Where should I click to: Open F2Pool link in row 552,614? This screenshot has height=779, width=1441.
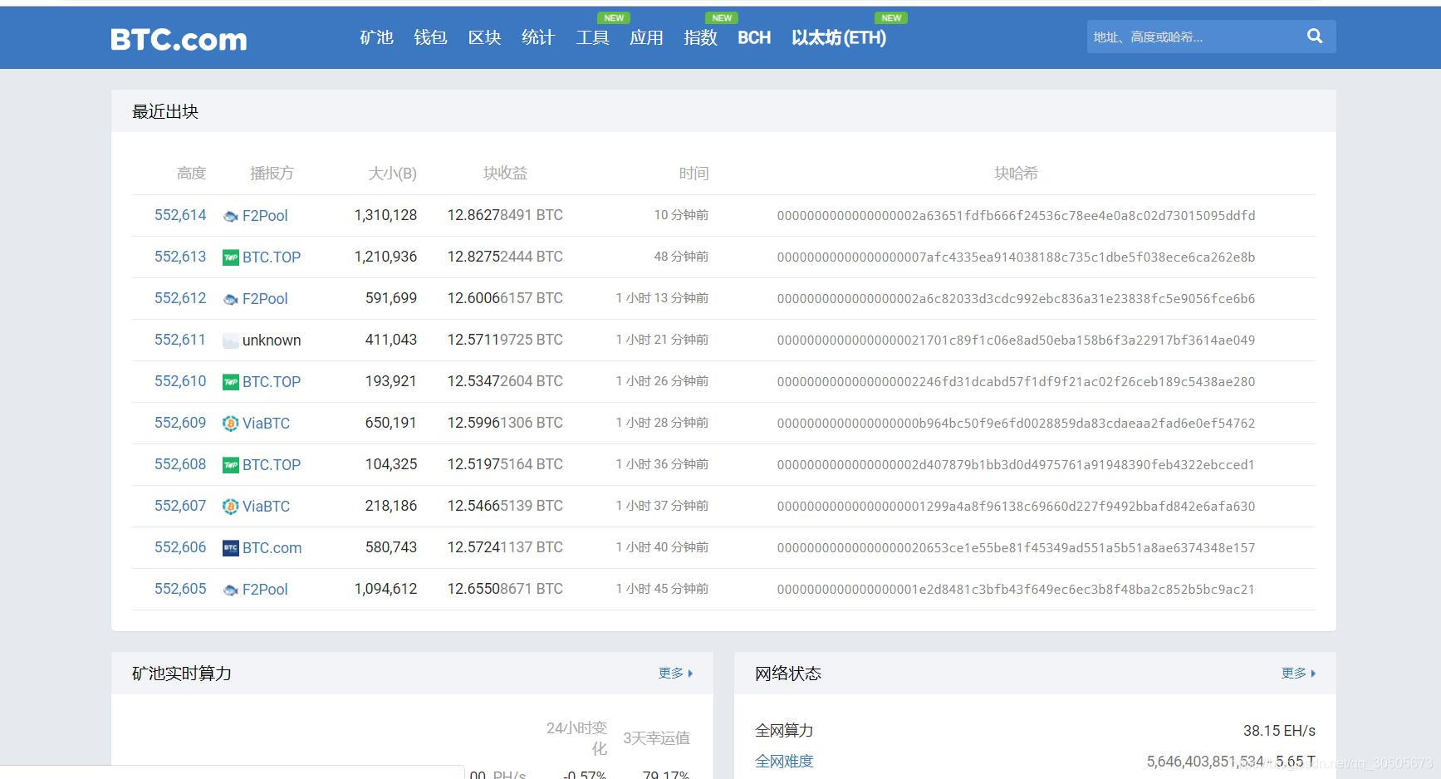(x=265, y=216)
